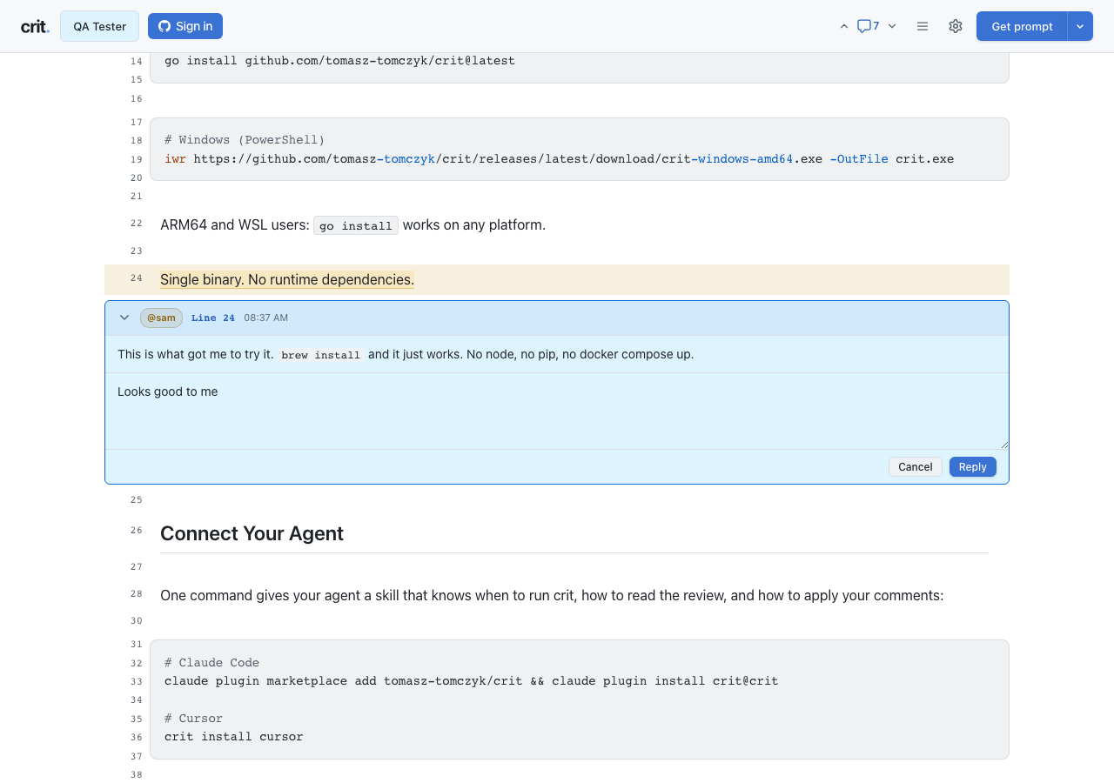Click the Line 24 reference link
Viewport: 1114px width, 783px height.
tap(213, 318)
